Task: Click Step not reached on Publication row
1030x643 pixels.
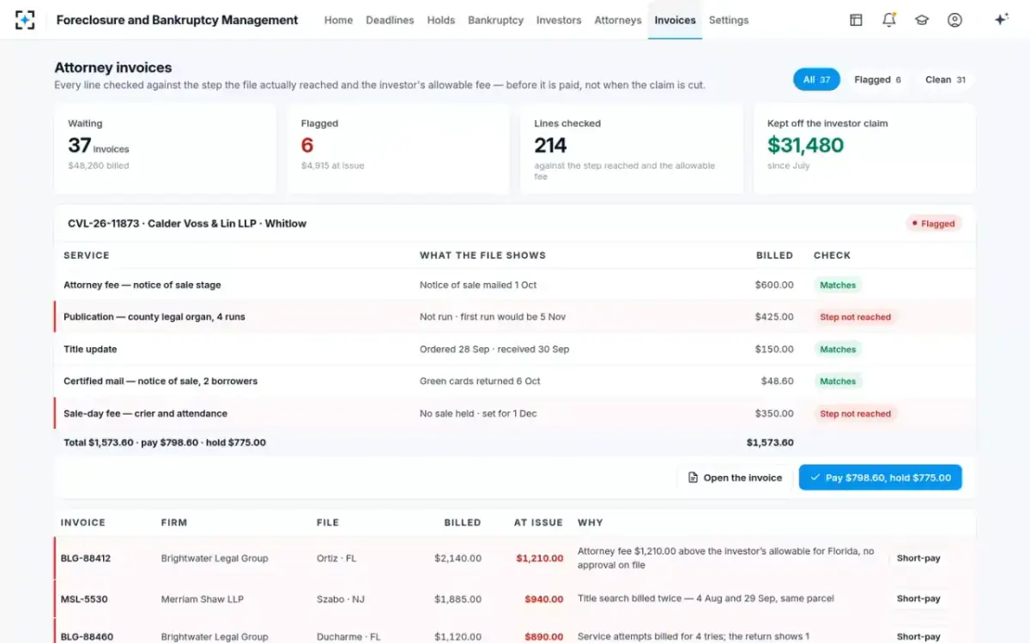Action: coord(855,317)
